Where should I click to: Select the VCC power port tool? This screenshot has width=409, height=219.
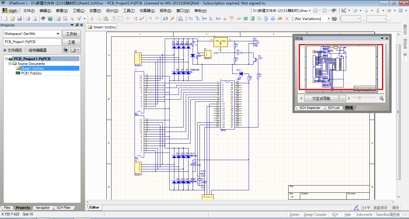(x=232, y=19)
